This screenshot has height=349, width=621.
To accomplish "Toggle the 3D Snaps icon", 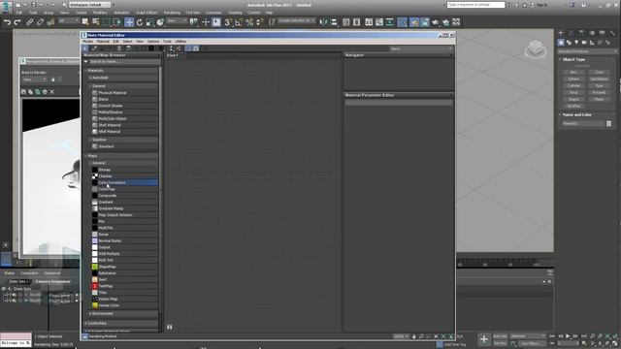I will pos(228,22).
